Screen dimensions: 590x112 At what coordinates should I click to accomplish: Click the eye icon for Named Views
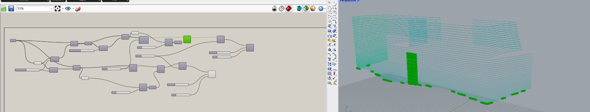pyautogui.click(x=68, y=9)
